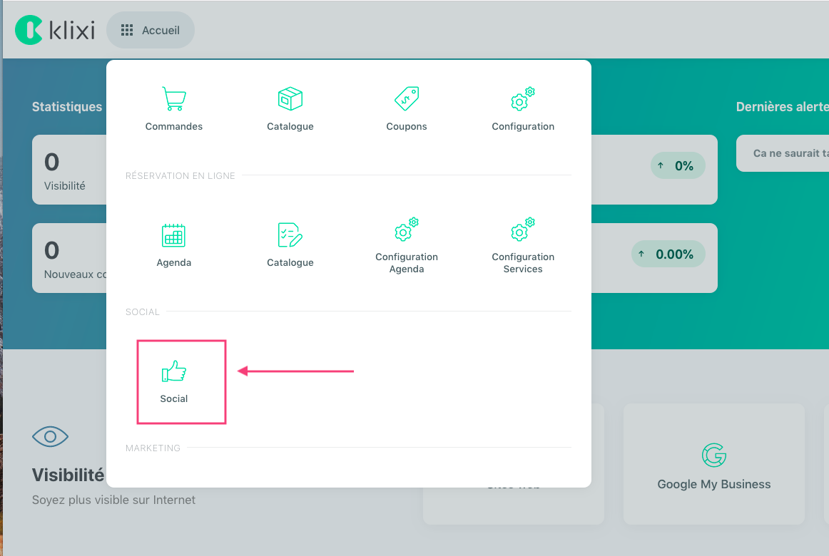Click the Social thumbs-up icon
829x556 pixels.
[174, 371]
